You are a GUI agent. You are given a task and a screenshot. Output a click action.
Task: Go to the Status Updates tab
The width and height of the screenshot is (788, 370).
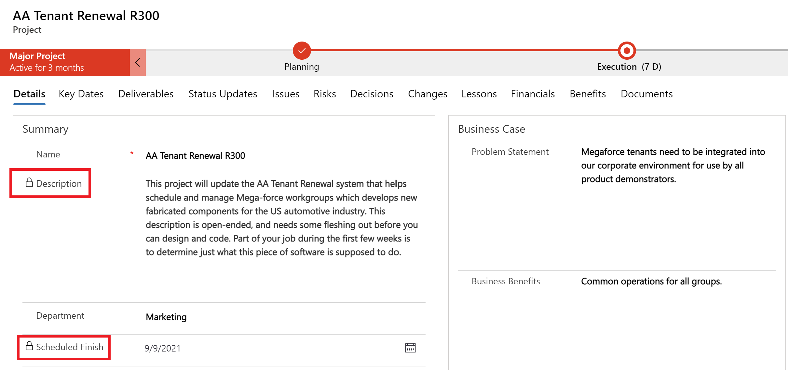(223, 94)
